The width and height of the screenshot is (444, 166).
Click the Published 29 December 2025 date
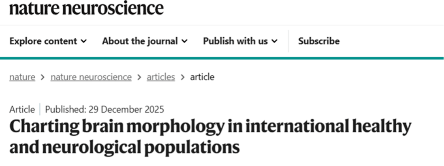click(x=104, y=110)
